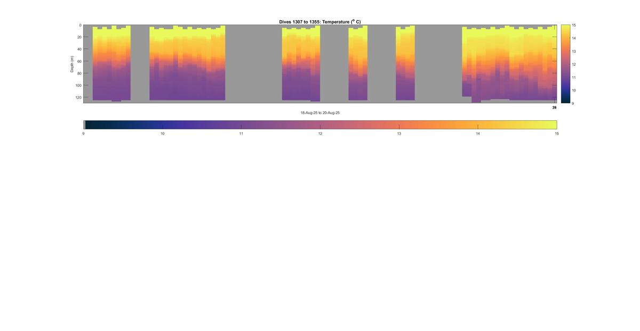Select the first (leftmost) temperature data block

(111, 64)
